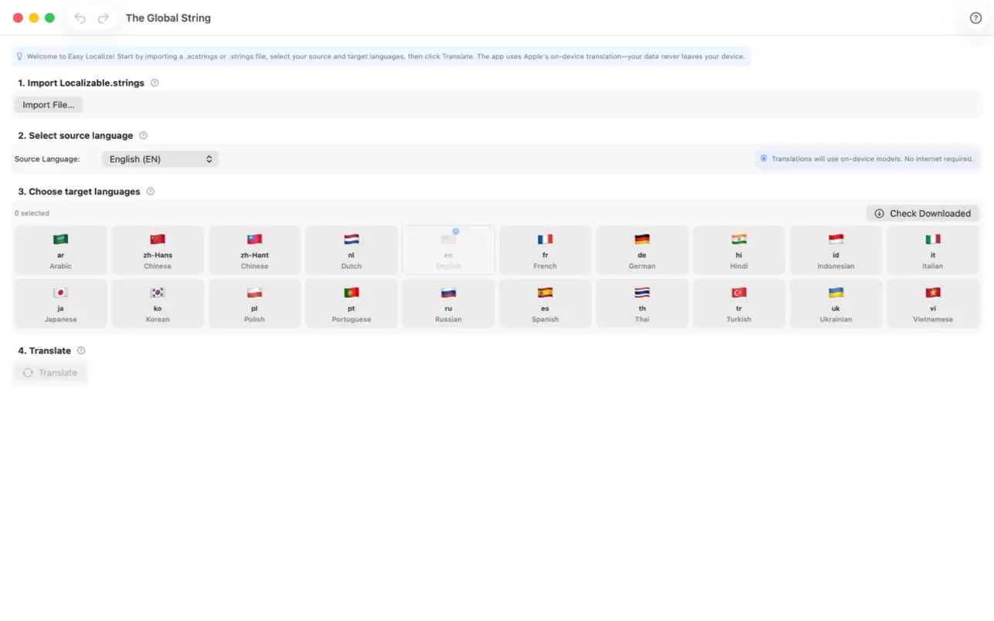The height and width of the screenshot is (621, 994).
Task: Select the Vietnamese language tile
Action: (933, 304)
